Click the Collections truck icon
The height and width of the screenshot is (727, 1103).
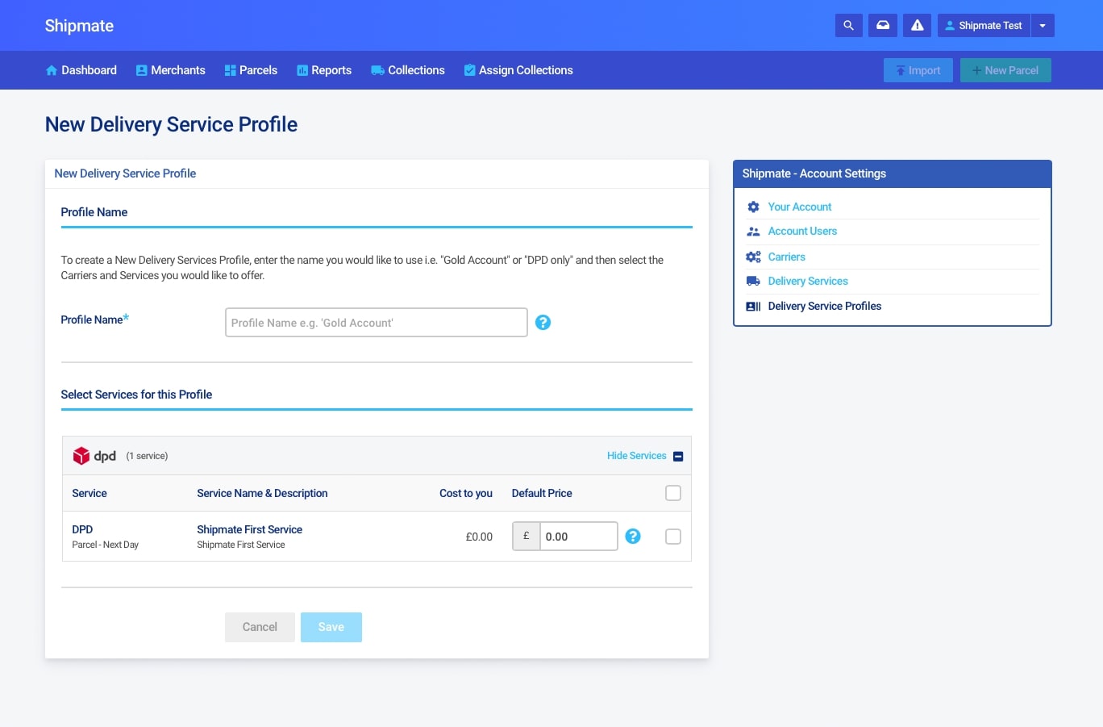[x=377, y=70]
